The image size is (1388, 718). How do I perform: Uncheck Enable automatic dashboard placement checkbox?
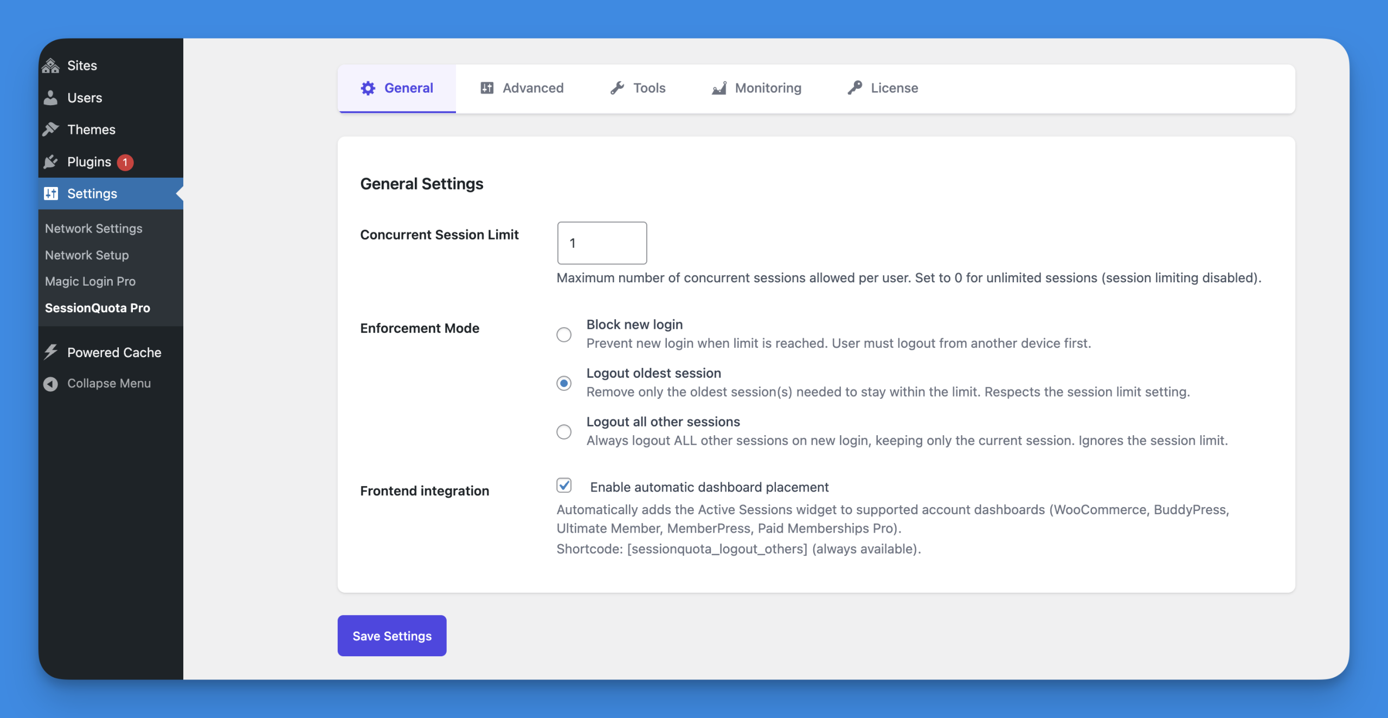[x=564, y=486]
